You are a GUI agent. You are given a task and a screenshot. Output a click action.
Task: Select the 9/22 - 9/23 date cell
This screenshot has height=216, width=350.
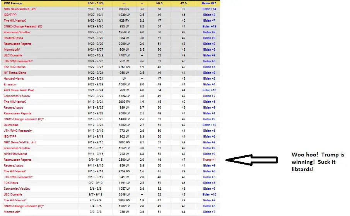pos(96,84)
